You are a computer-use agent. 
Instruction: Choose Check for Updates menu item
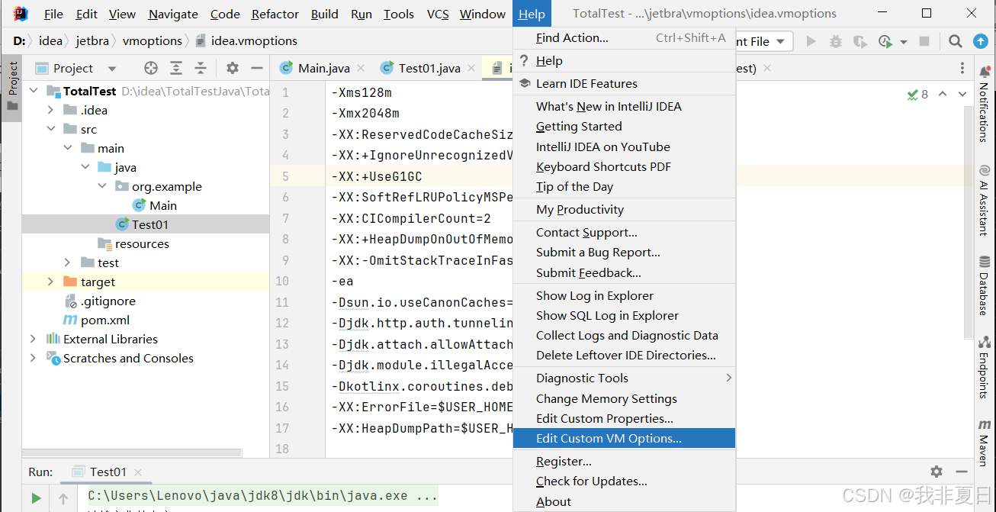pyautogui.click(x=624, y=481)
